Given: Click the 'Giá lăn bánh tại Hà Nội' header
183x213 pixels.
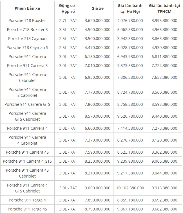Looking at the screenshot, I should click(x=130, y=8).
